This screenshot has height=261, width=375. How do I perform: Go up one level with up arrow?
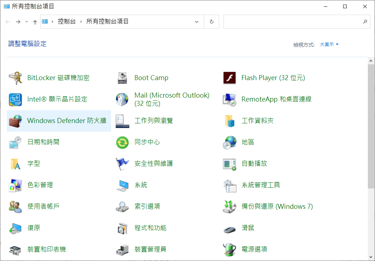click(x=35, y=22)
